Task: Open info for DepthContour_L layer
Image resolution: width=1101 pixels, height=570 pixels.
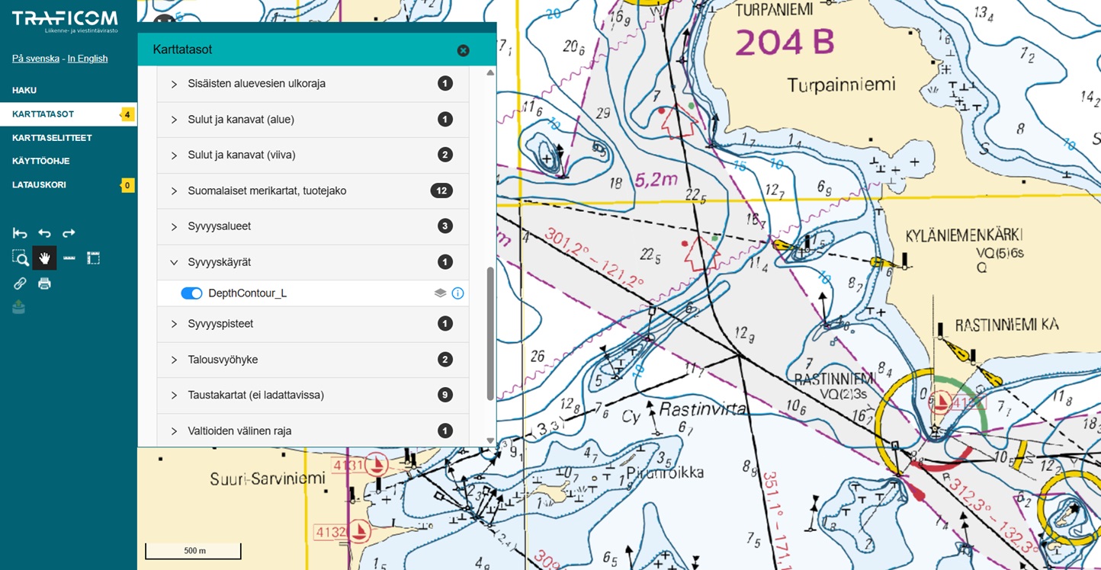Action: tap(457, 293)
